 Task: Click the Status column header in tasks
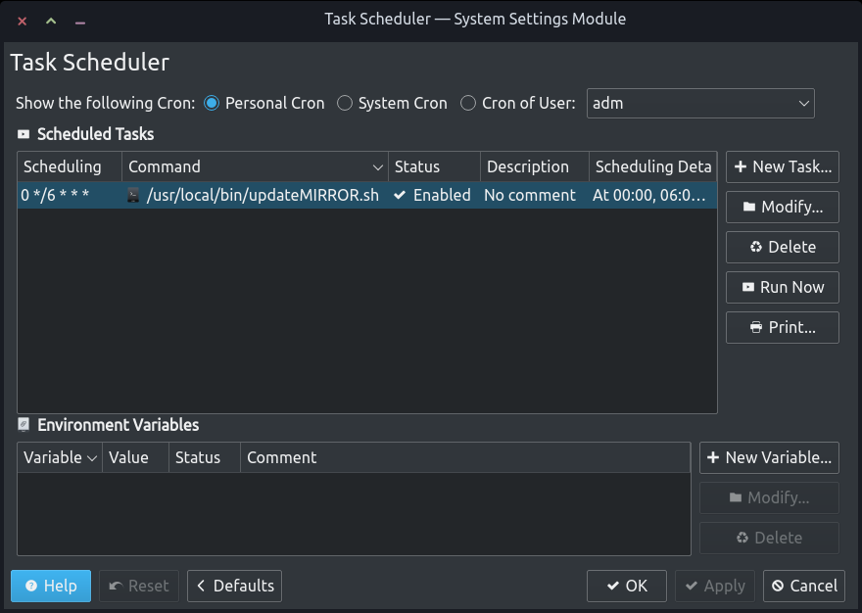434,166
